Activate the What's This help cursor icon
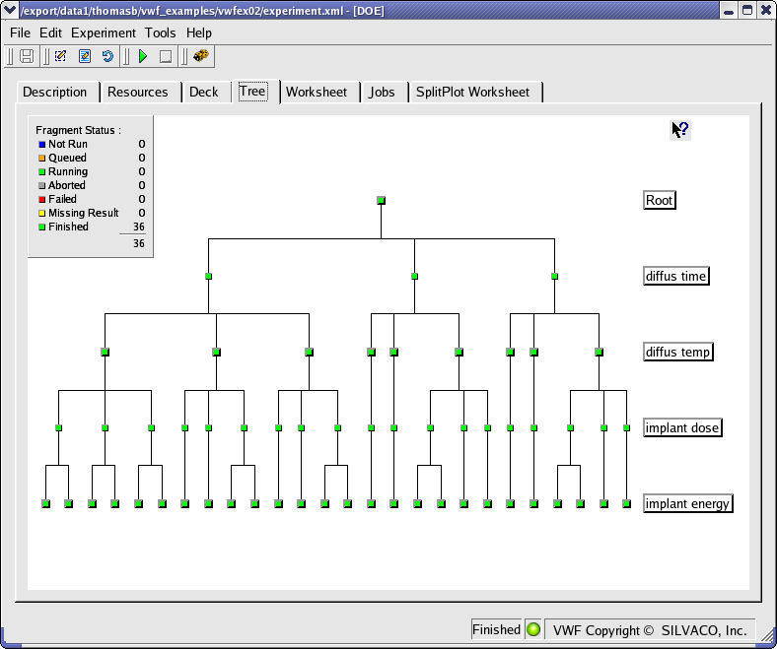This screenshot has width=777, height=649. (x=680, y=130)
